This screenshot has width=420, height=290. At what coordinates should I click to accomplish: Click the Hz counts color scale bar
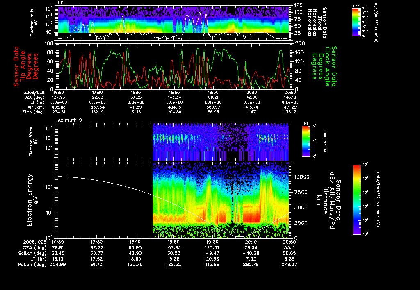(x=306, y=141)
